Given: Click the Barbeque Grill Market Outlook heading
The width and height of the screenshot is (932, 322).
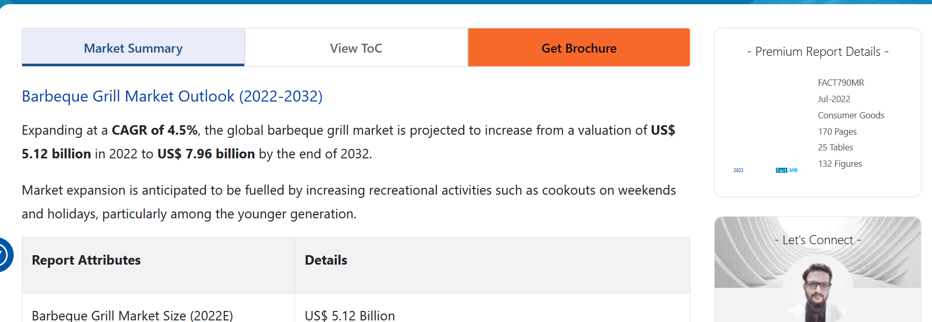Looking at the screenshot, I should 172,96.
